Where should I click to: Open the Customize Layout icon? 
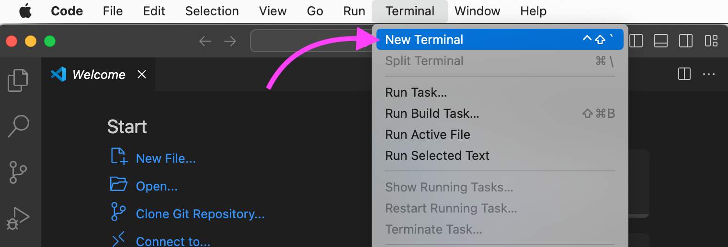click(711, 41)
